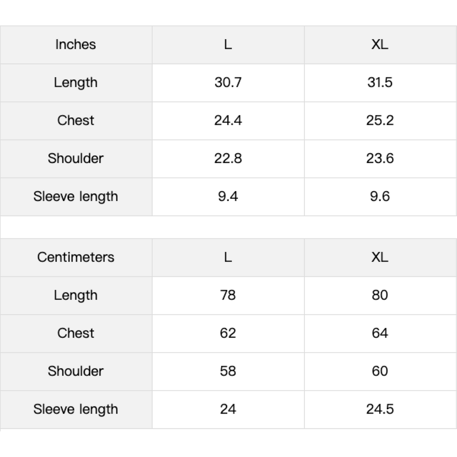The width and height of the screenshot is (457, 457).
Task: Click the 24.4 chest value in inches
Action: pos(228,121)
